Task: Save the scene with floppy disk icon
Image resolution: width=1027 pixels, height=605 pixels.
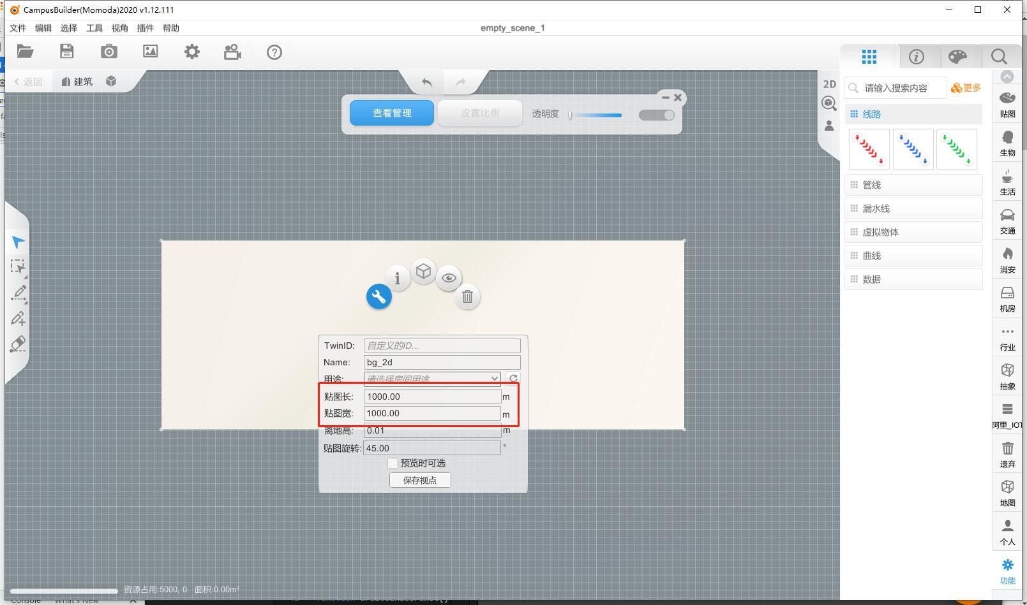Action: coord(67,52)
